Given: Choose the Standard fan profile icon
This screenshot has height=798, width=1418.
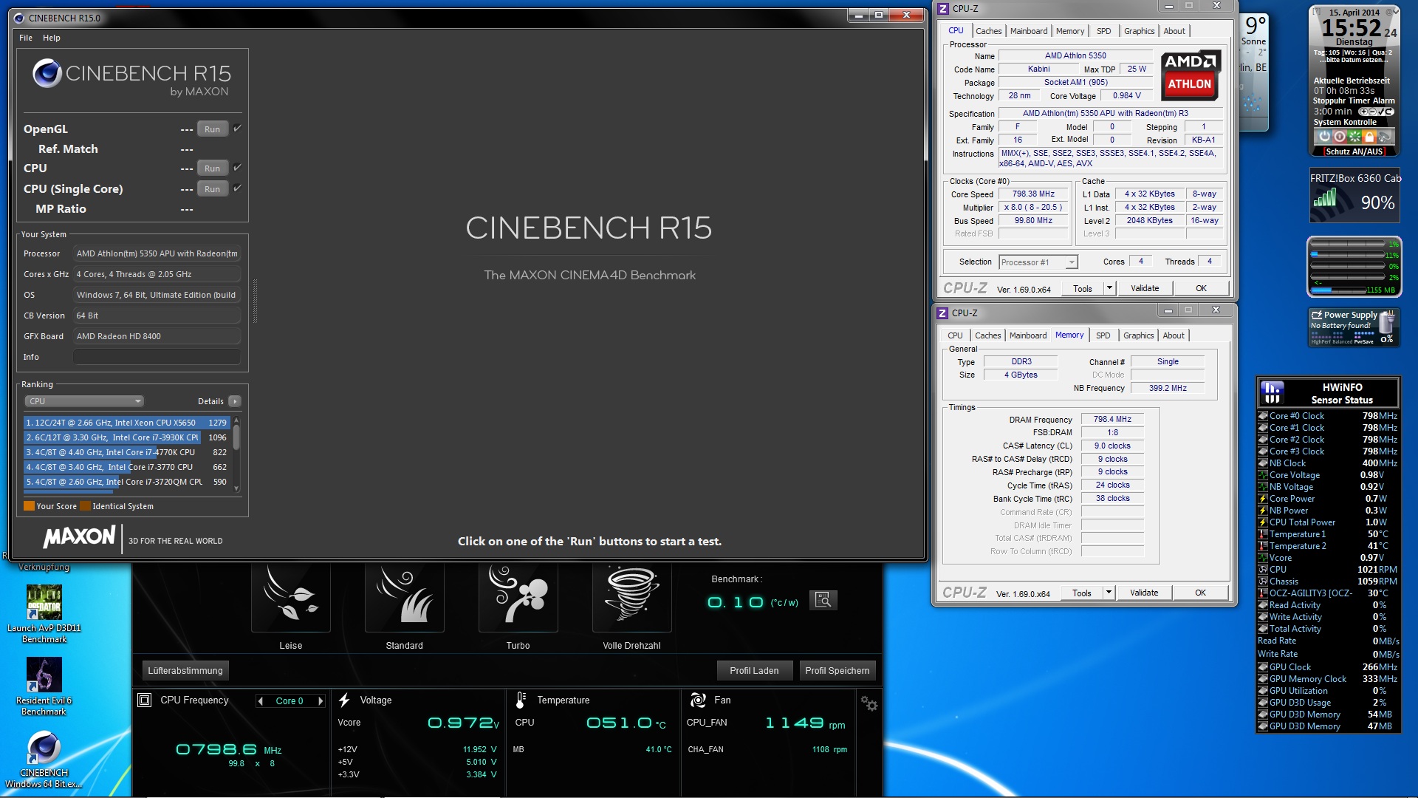Looking at the screenshot, I should (404, 597).
